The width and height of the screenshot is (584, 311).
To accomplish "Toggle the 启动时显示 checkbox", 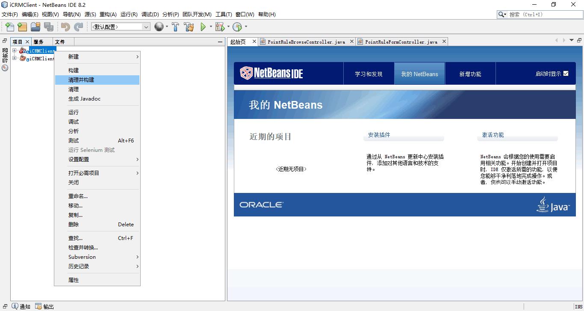I will point(566,74).
